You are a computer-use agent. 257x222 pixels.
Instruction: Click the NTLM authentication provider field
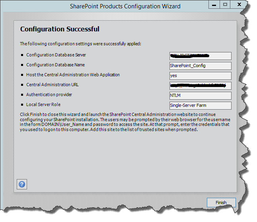(200, 96)
